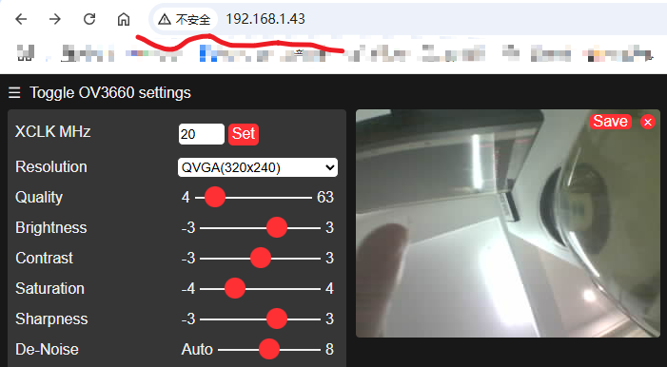
Task: Click the Toggle OV3660 settings label
Action: (110, 93)
